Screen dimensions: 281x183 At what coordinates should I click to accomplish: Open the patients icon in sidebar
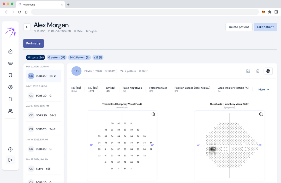tap(10, 111)
